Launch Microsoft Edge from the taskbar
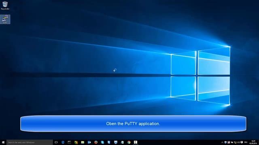This screenshot has width=259, height=145. coord(63,142)
